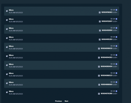
Task: Go to the Previous page of bets
Action: [x=58, y=101]
